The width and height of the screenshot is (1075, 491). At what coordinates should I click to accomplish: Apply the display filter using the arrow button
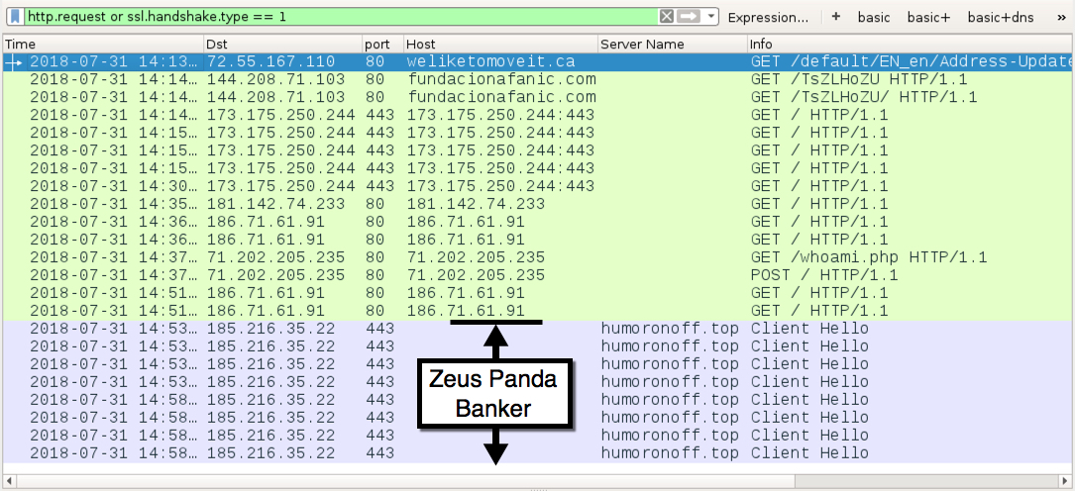688,17
